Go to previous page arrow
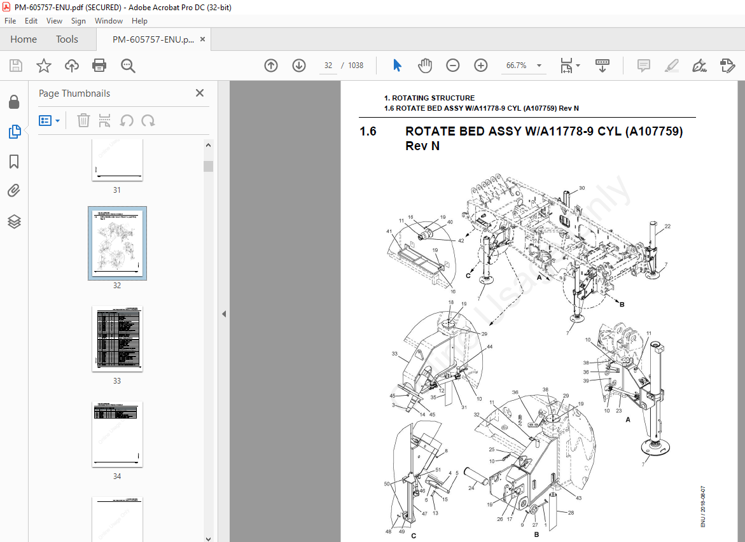 (x=271, y=66)
